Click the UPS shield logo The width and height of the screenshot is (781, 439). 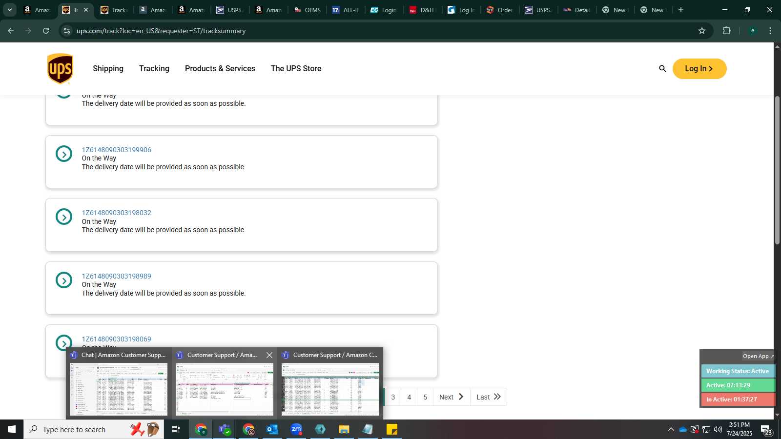point(60,69)
